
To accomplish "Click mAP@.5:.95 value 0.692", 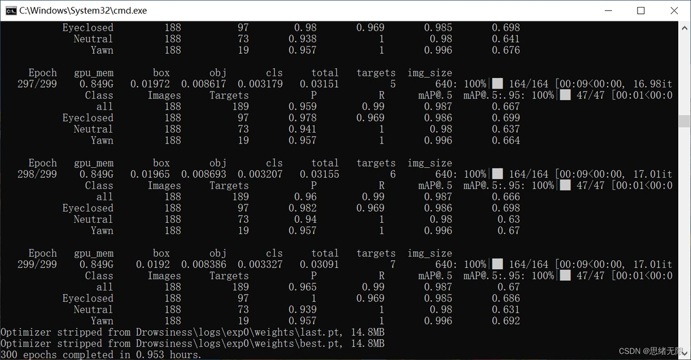I will [x=506, y=321].
